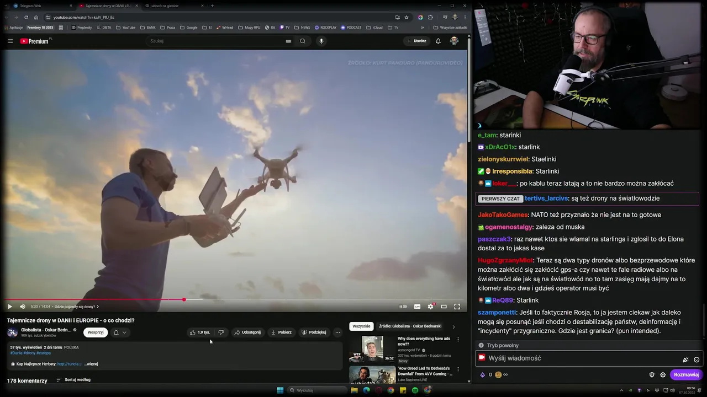Go to YouTube Premium home logo
The height and width of the screenshot is (397, 707).
click(x=34, y=41)
